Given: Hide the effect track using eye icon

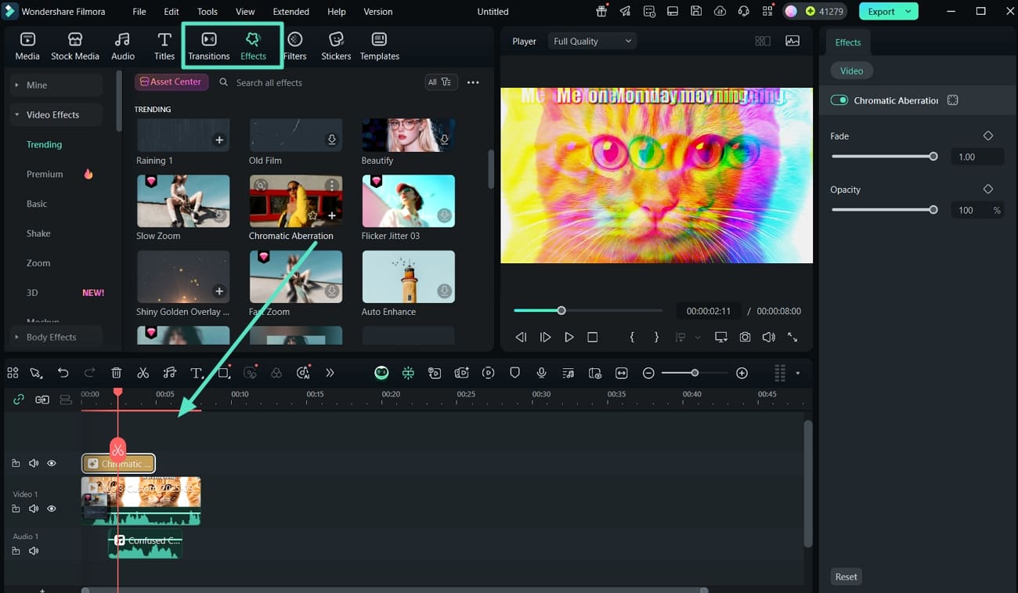Looking at the screenshot, I should pos(52,464).
